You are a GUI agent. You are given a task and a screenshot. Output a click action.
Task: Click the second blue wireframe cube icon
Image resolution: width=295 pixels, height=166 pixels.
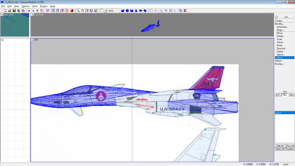[58, 11]
